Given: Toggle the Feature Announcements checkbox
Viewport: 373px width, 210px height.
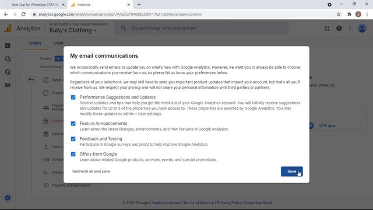Looking at the screenshot, I should click(x=73, y=124).
